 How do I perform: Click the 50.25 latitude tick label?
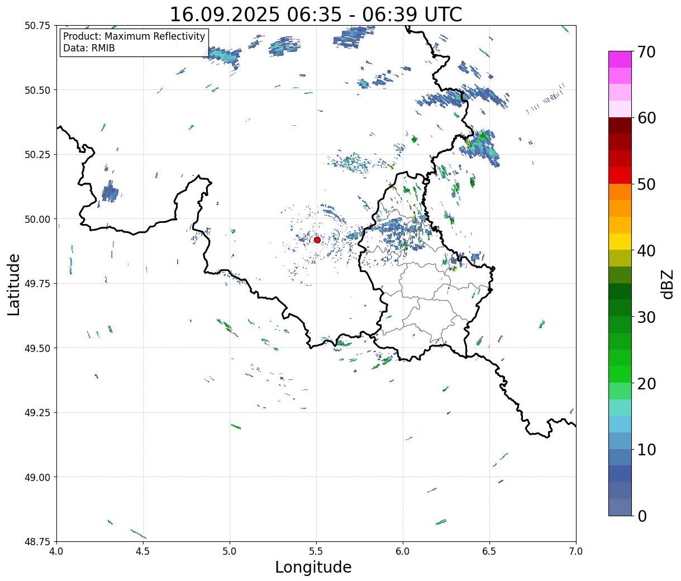(37, 155)
